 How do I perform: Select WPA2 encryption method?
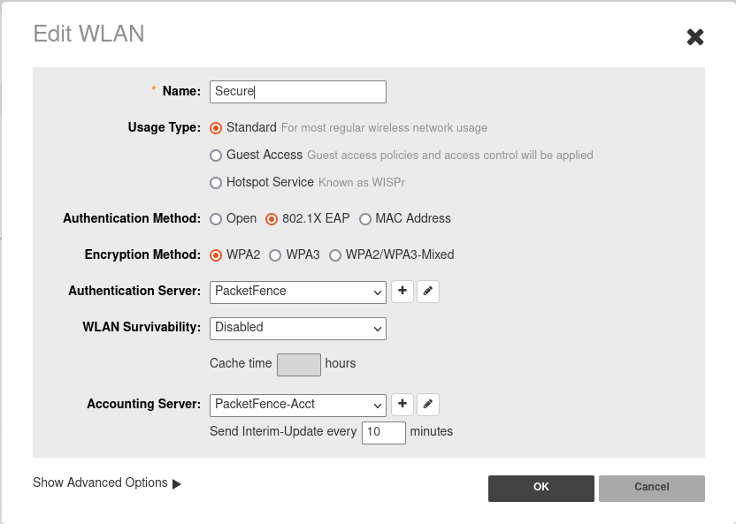[x=216, y=255]
